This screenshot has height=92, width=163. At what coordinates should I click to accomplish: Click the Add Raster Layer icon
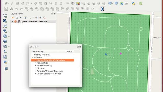pos(5,21)
